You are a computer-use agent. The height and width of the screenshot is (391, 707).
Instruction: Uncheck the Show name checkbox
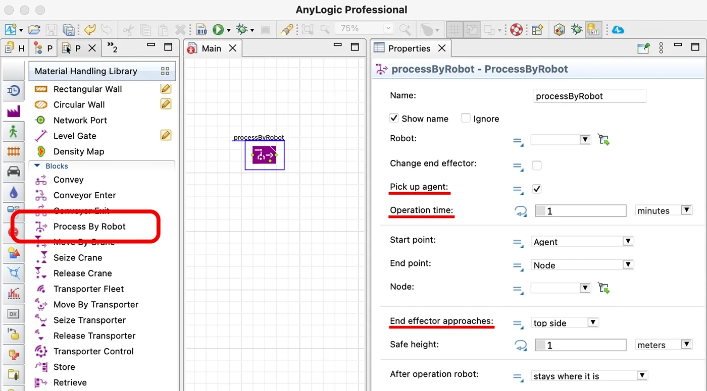394,119
